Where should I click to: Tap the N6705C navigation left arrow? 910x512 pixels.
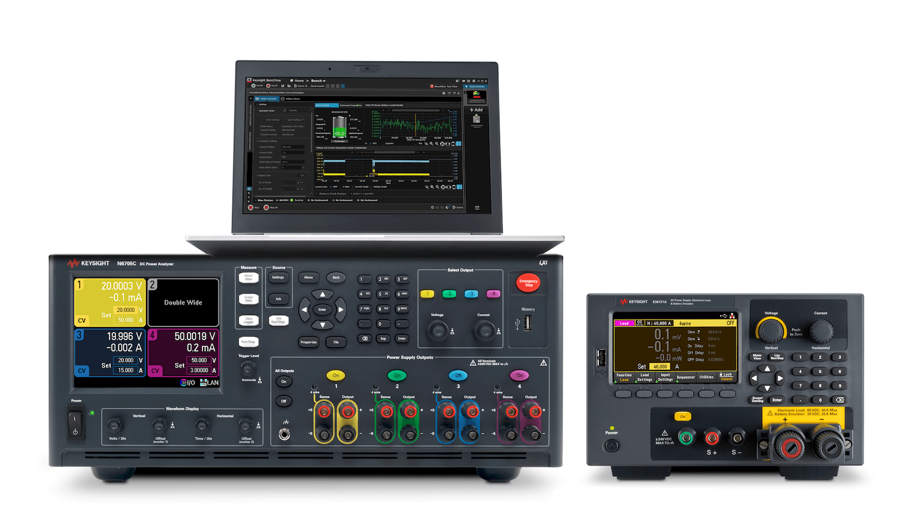(305, 310)
